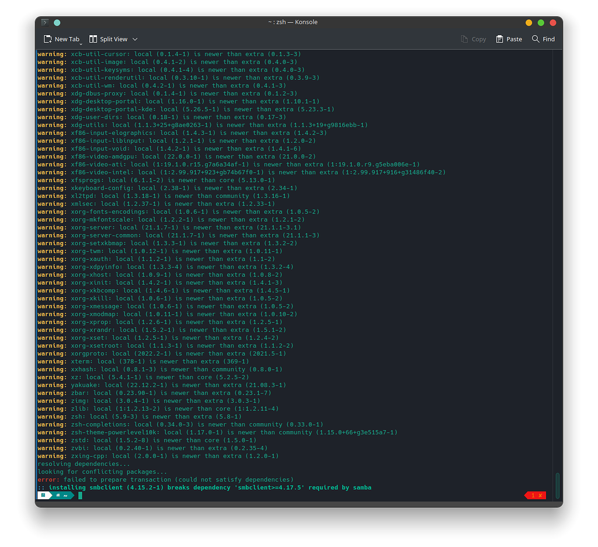Click the xl2tpd warning line
Screen dimensions: 598x547
coord(164,196)
